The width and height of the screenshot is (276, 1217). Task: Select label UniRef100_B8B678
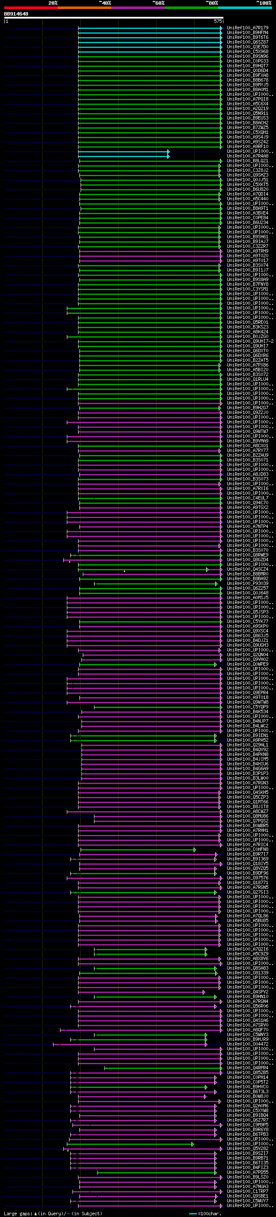coord(248,80)
